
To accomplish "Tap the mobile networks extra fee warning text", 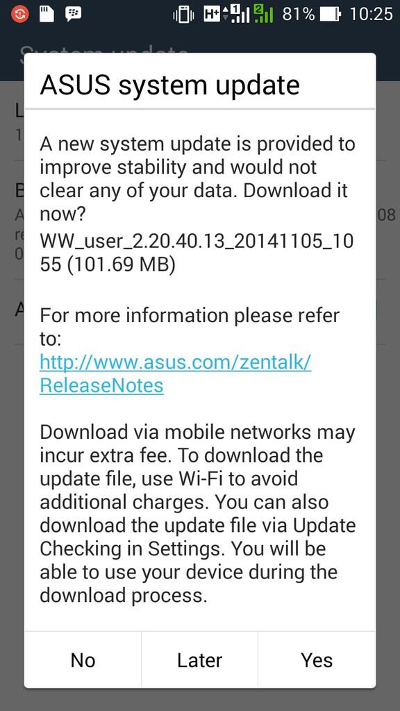I will tap(198, 514).
